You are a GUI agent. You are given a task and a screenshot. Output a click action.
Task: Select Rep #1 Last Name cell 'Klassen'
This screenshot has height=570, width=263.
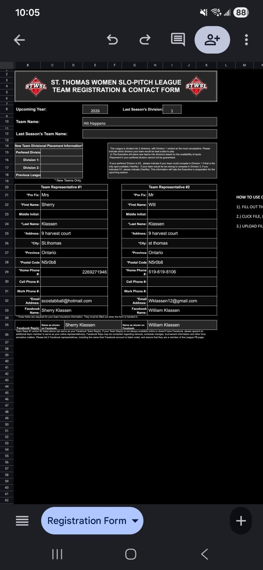coord(74,224)
